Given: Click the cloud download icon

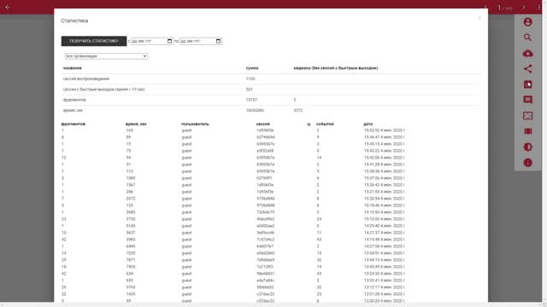Looking at the screenshot, I should click(x=527, y=53).
